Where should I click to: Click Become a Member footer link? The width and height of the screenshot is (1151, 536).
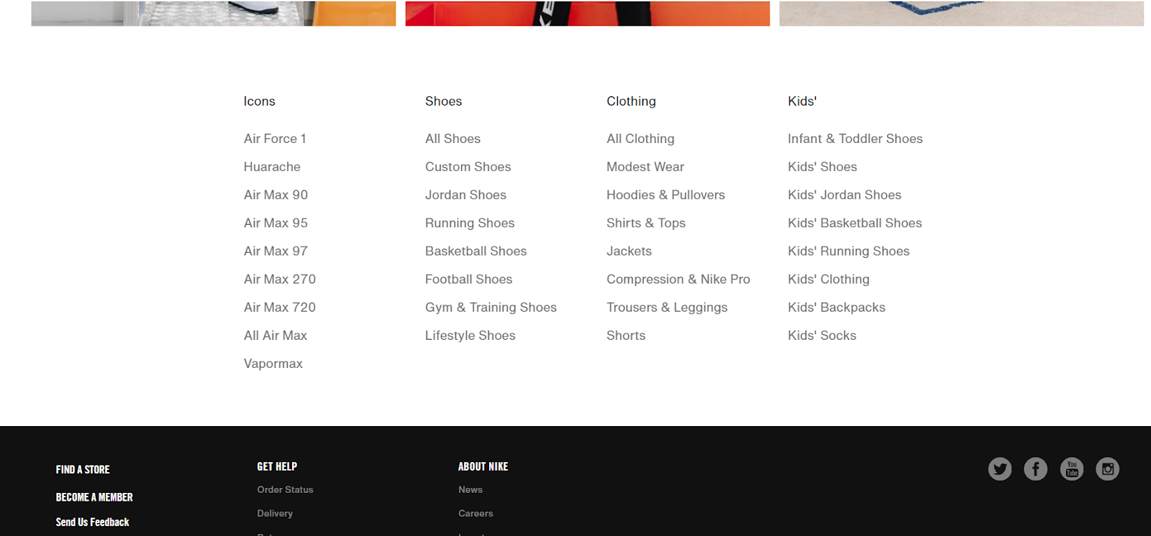point(94,497)
